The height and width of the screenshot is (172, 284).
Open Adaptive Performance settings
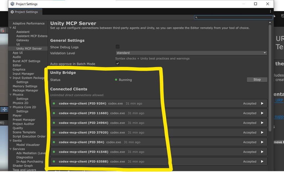(29, 24)
